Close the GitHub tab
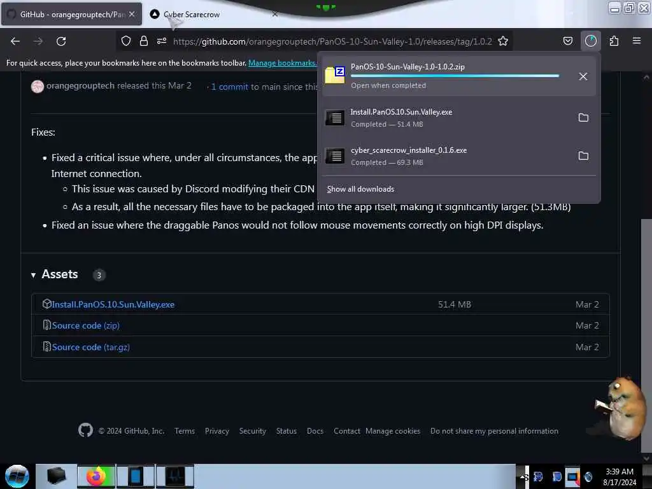 tap(132, 14)
